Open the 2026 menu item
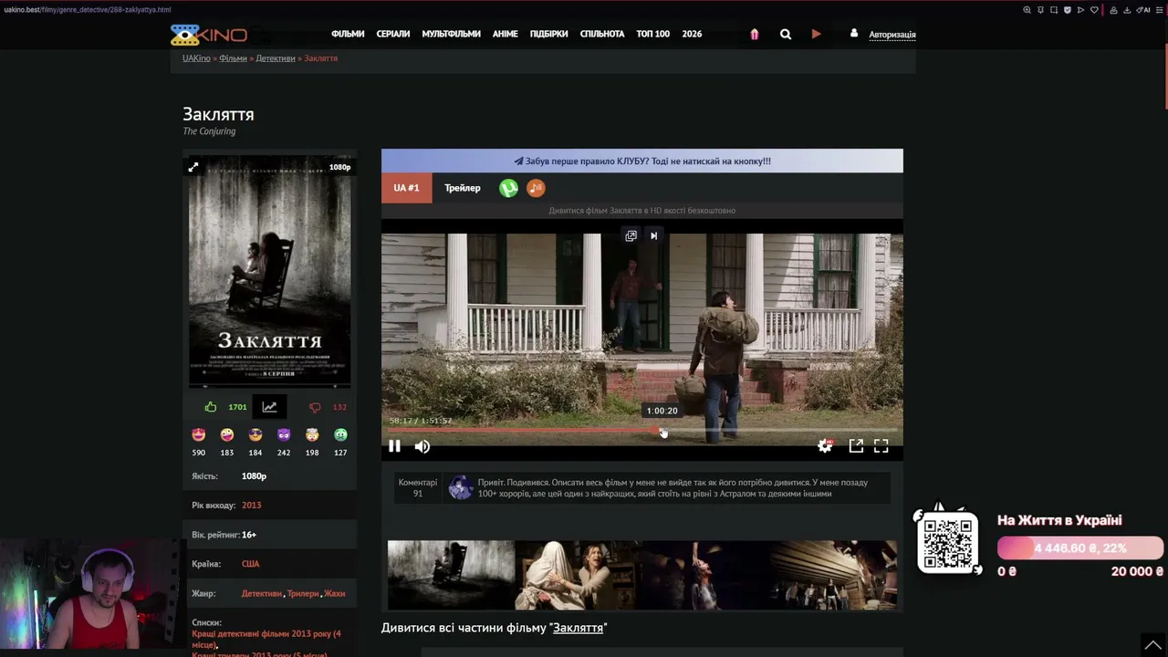The height and width of the screenshot is (657, 1168). point(692,35)
